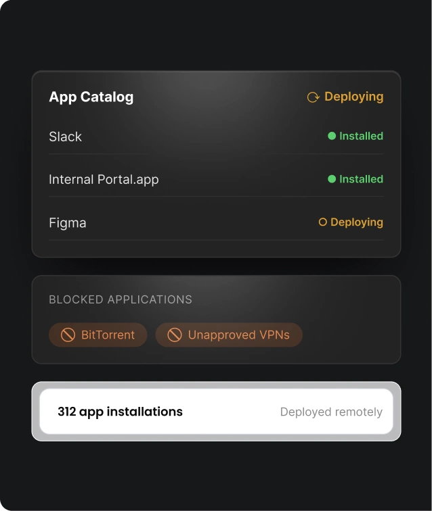Click Figma's Deploying status text

pos(357,222)
